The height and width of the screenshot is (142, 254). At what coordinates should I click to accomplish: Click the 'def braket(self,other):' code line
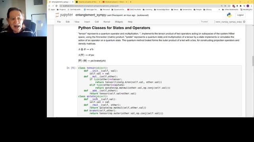coord(100,110)
